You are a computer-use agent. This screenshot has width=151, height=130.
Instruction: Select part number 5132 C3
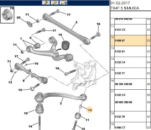120,95
